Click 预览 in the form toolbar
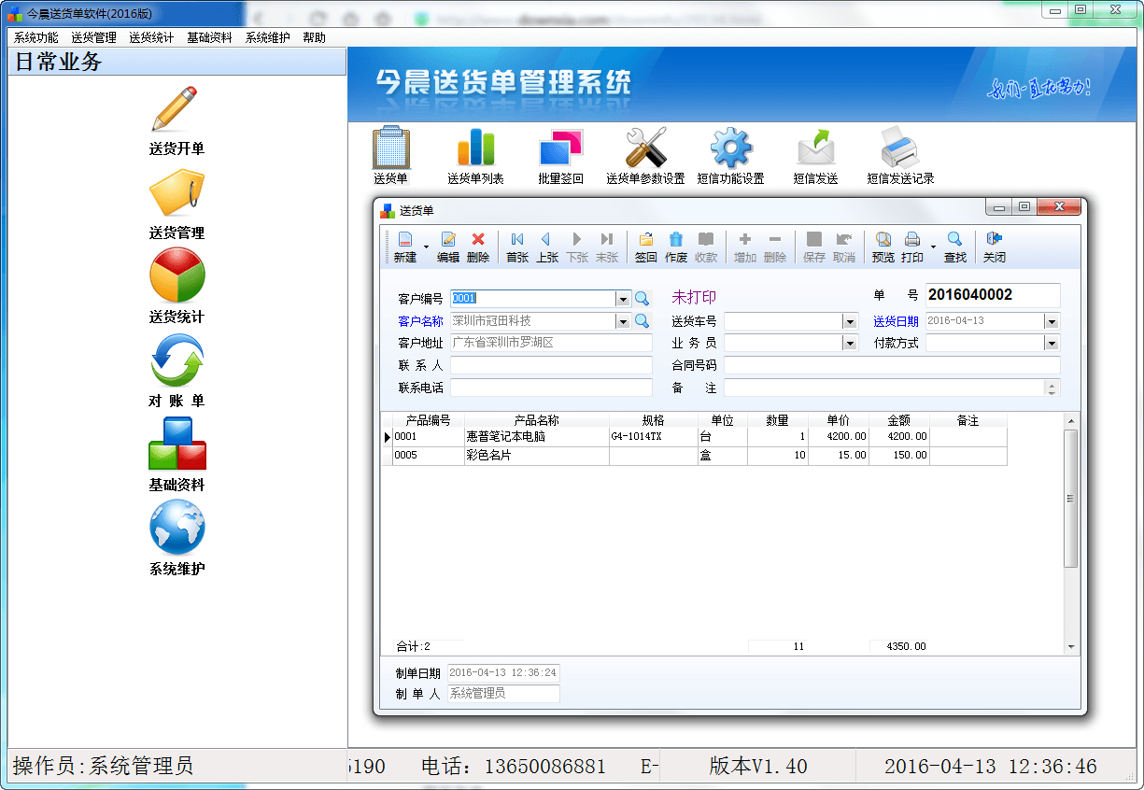 [883, 247]
